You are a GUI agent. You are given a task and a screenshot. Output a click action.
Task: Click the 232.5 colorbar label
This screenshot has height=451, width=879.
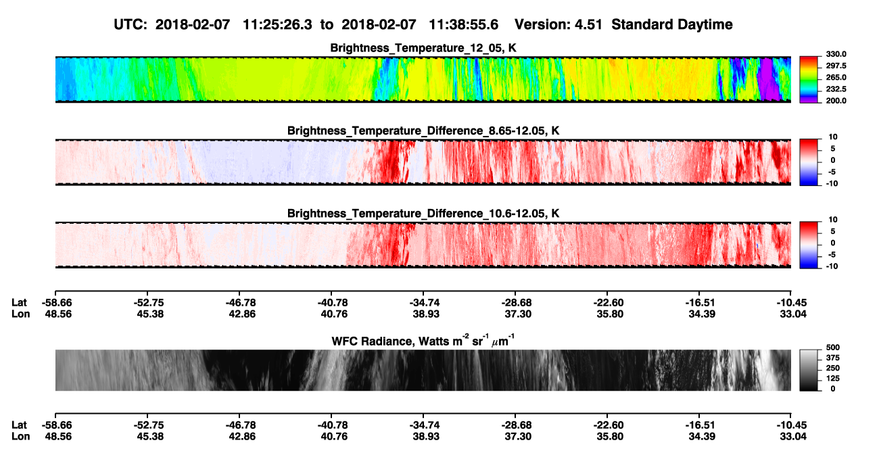(x=836, y=89)
